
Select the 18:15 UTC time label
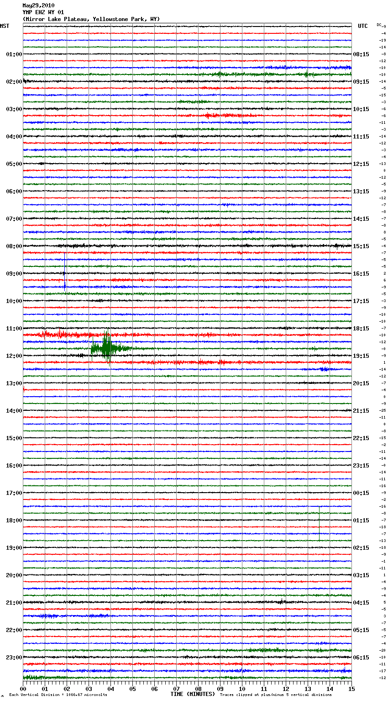pos(361,329)
